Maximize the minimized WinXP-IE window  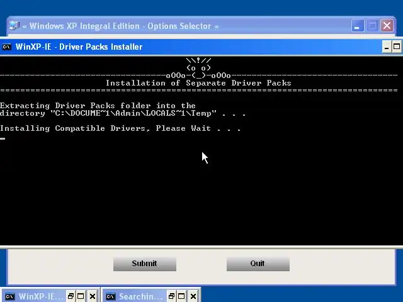coord(81,296)
